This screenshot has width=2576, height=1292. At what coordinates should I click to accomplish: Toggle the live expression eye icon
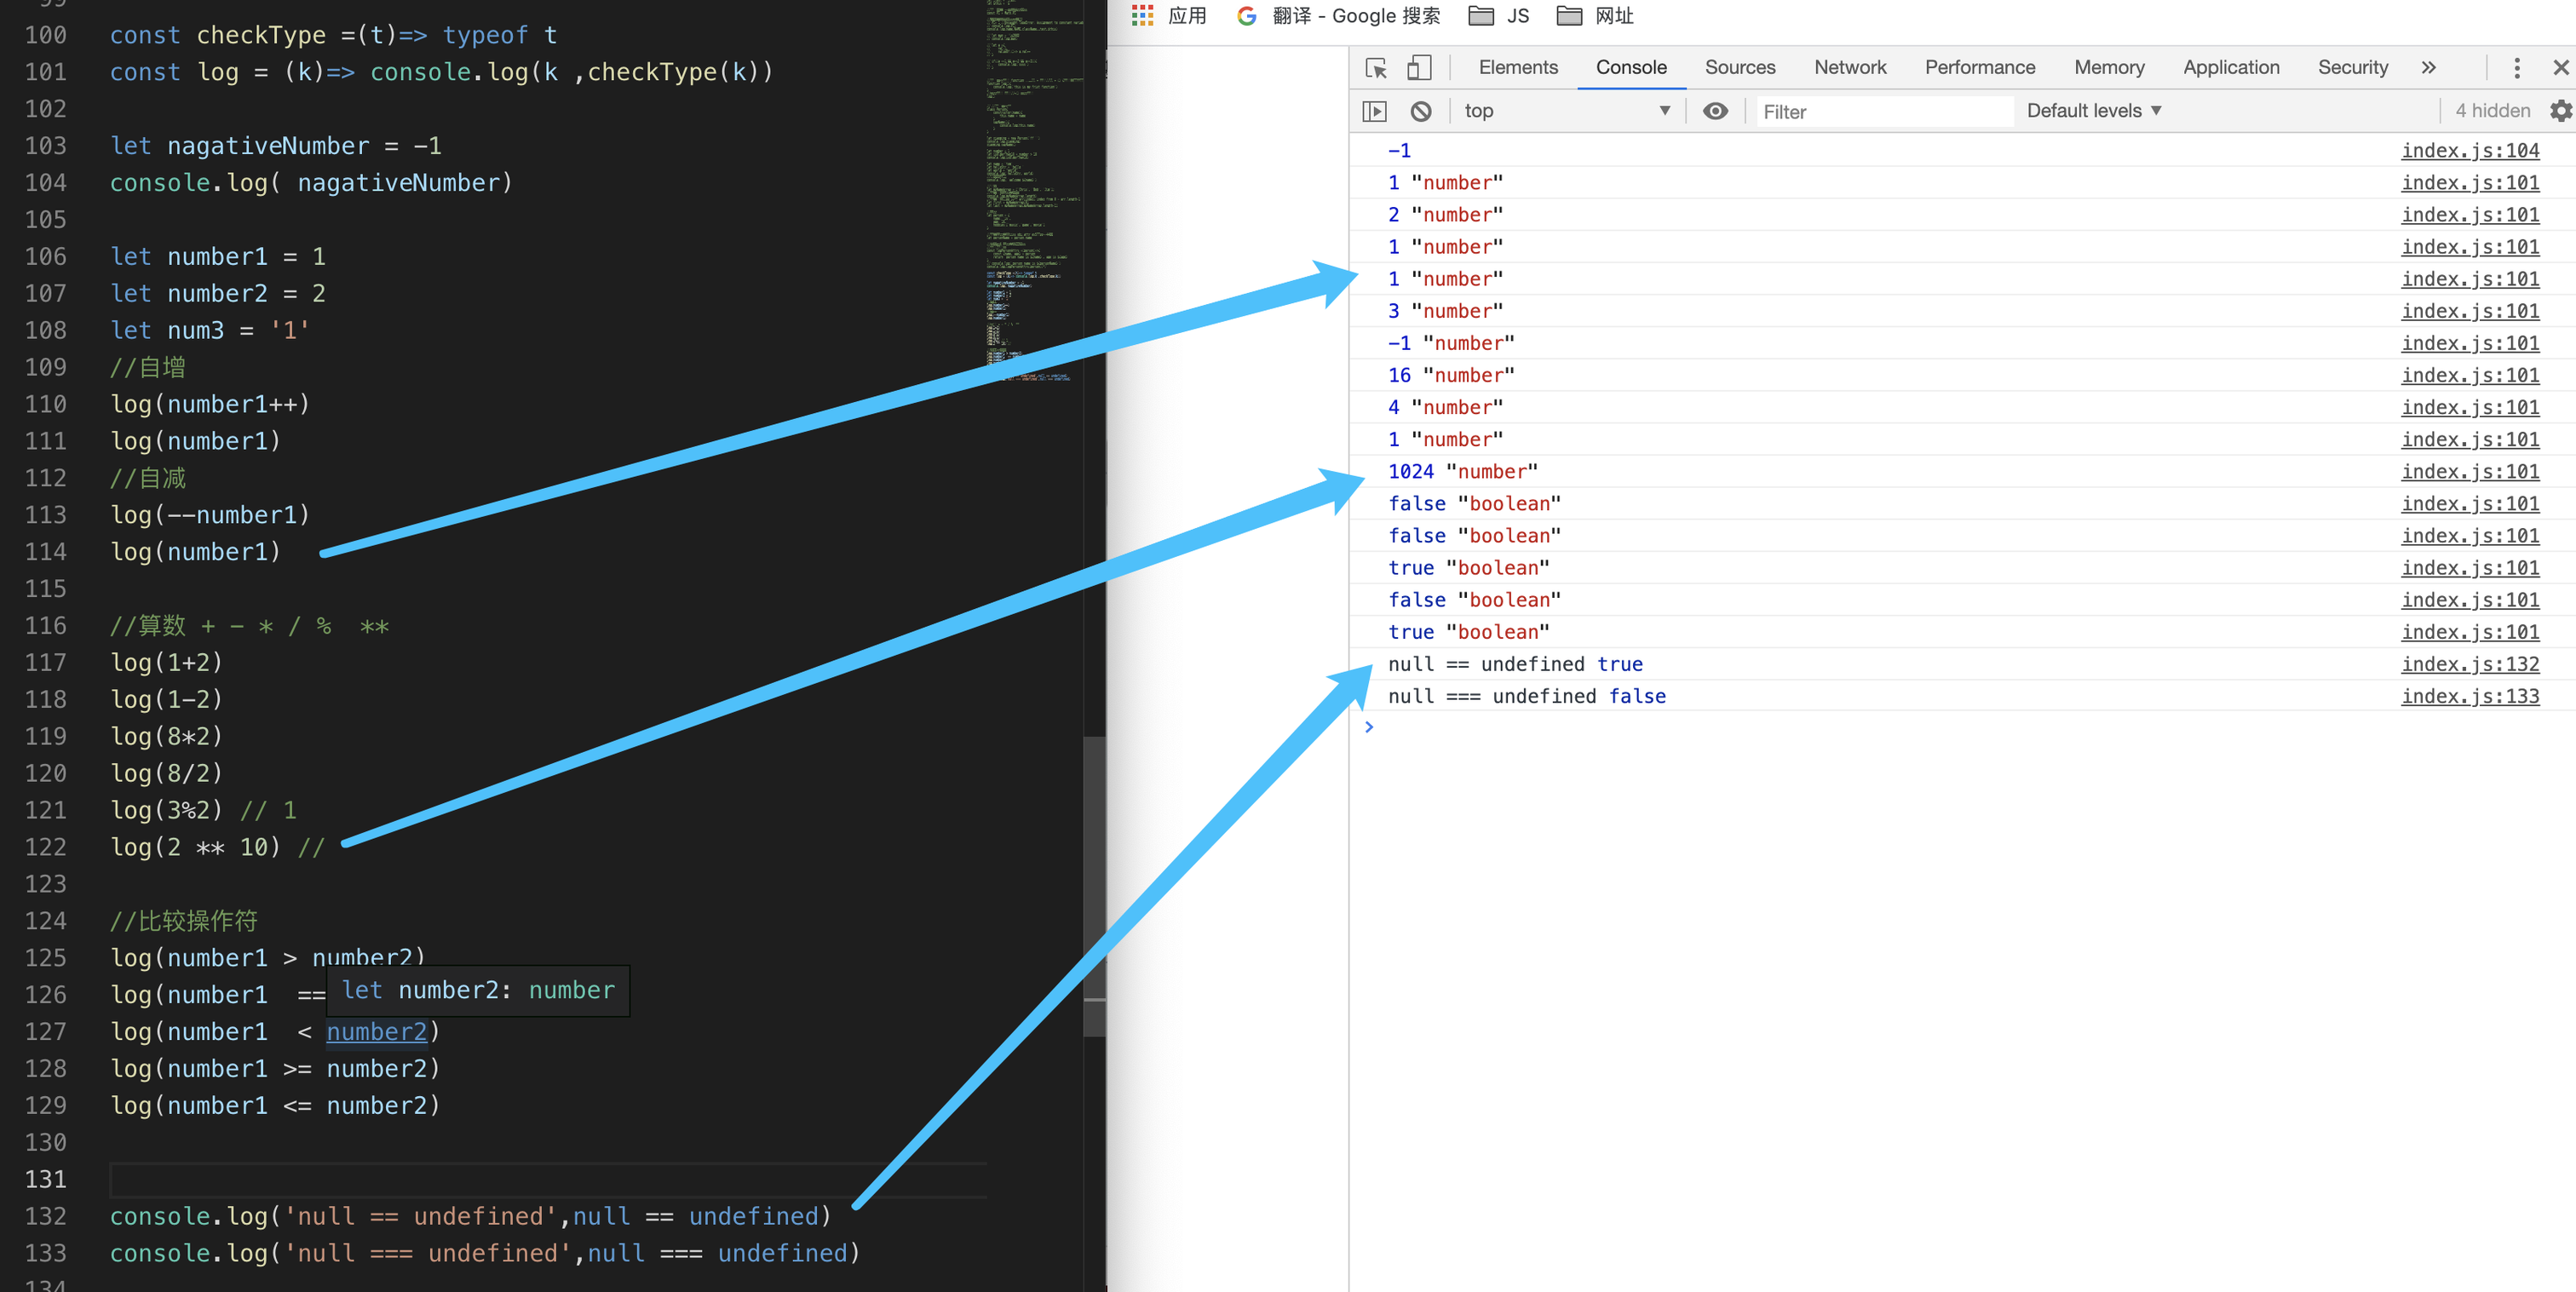[1715, 111]
